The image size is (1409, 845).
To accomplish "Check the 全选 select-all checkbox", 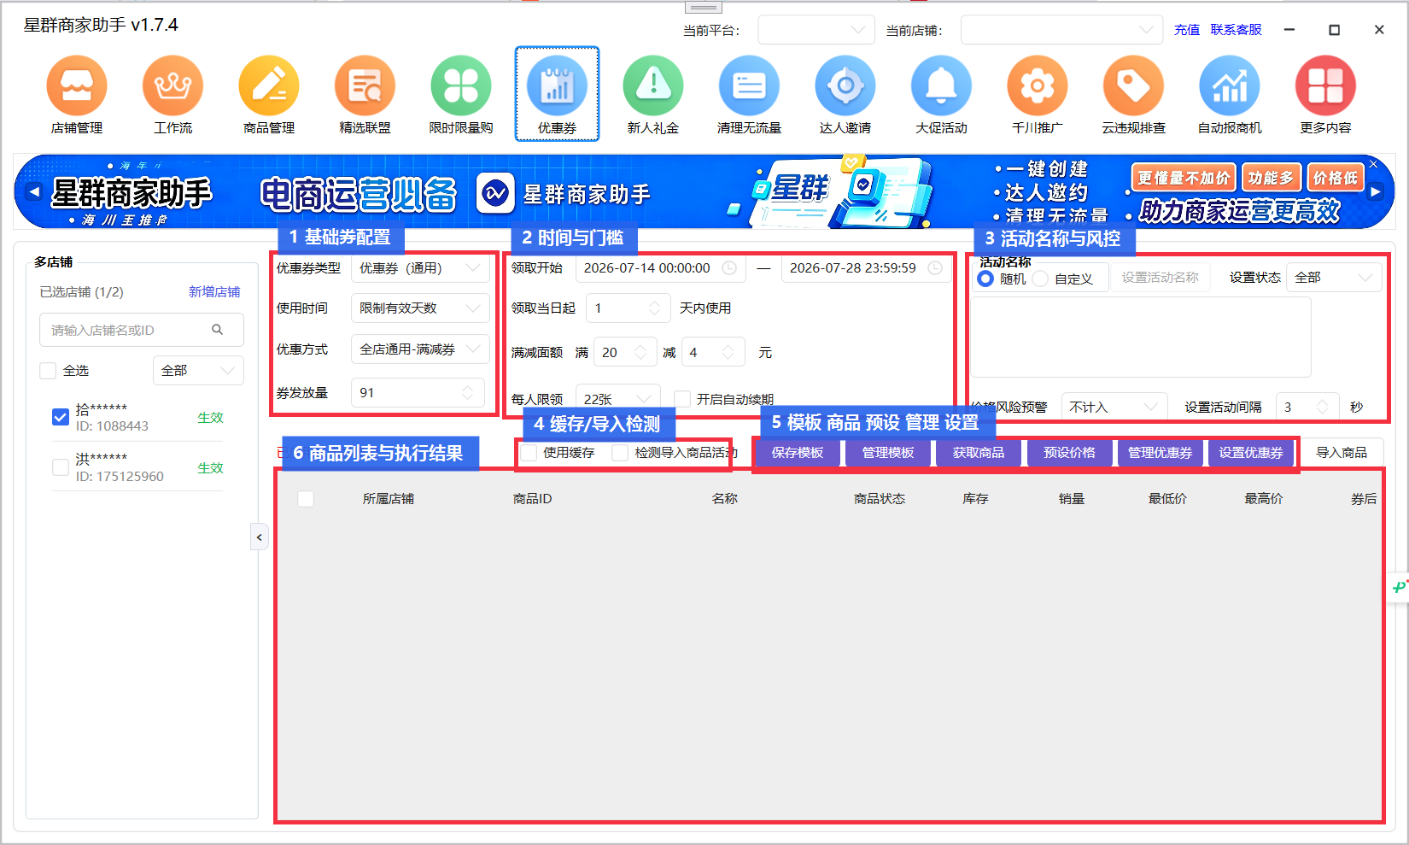I will [48, 371].
